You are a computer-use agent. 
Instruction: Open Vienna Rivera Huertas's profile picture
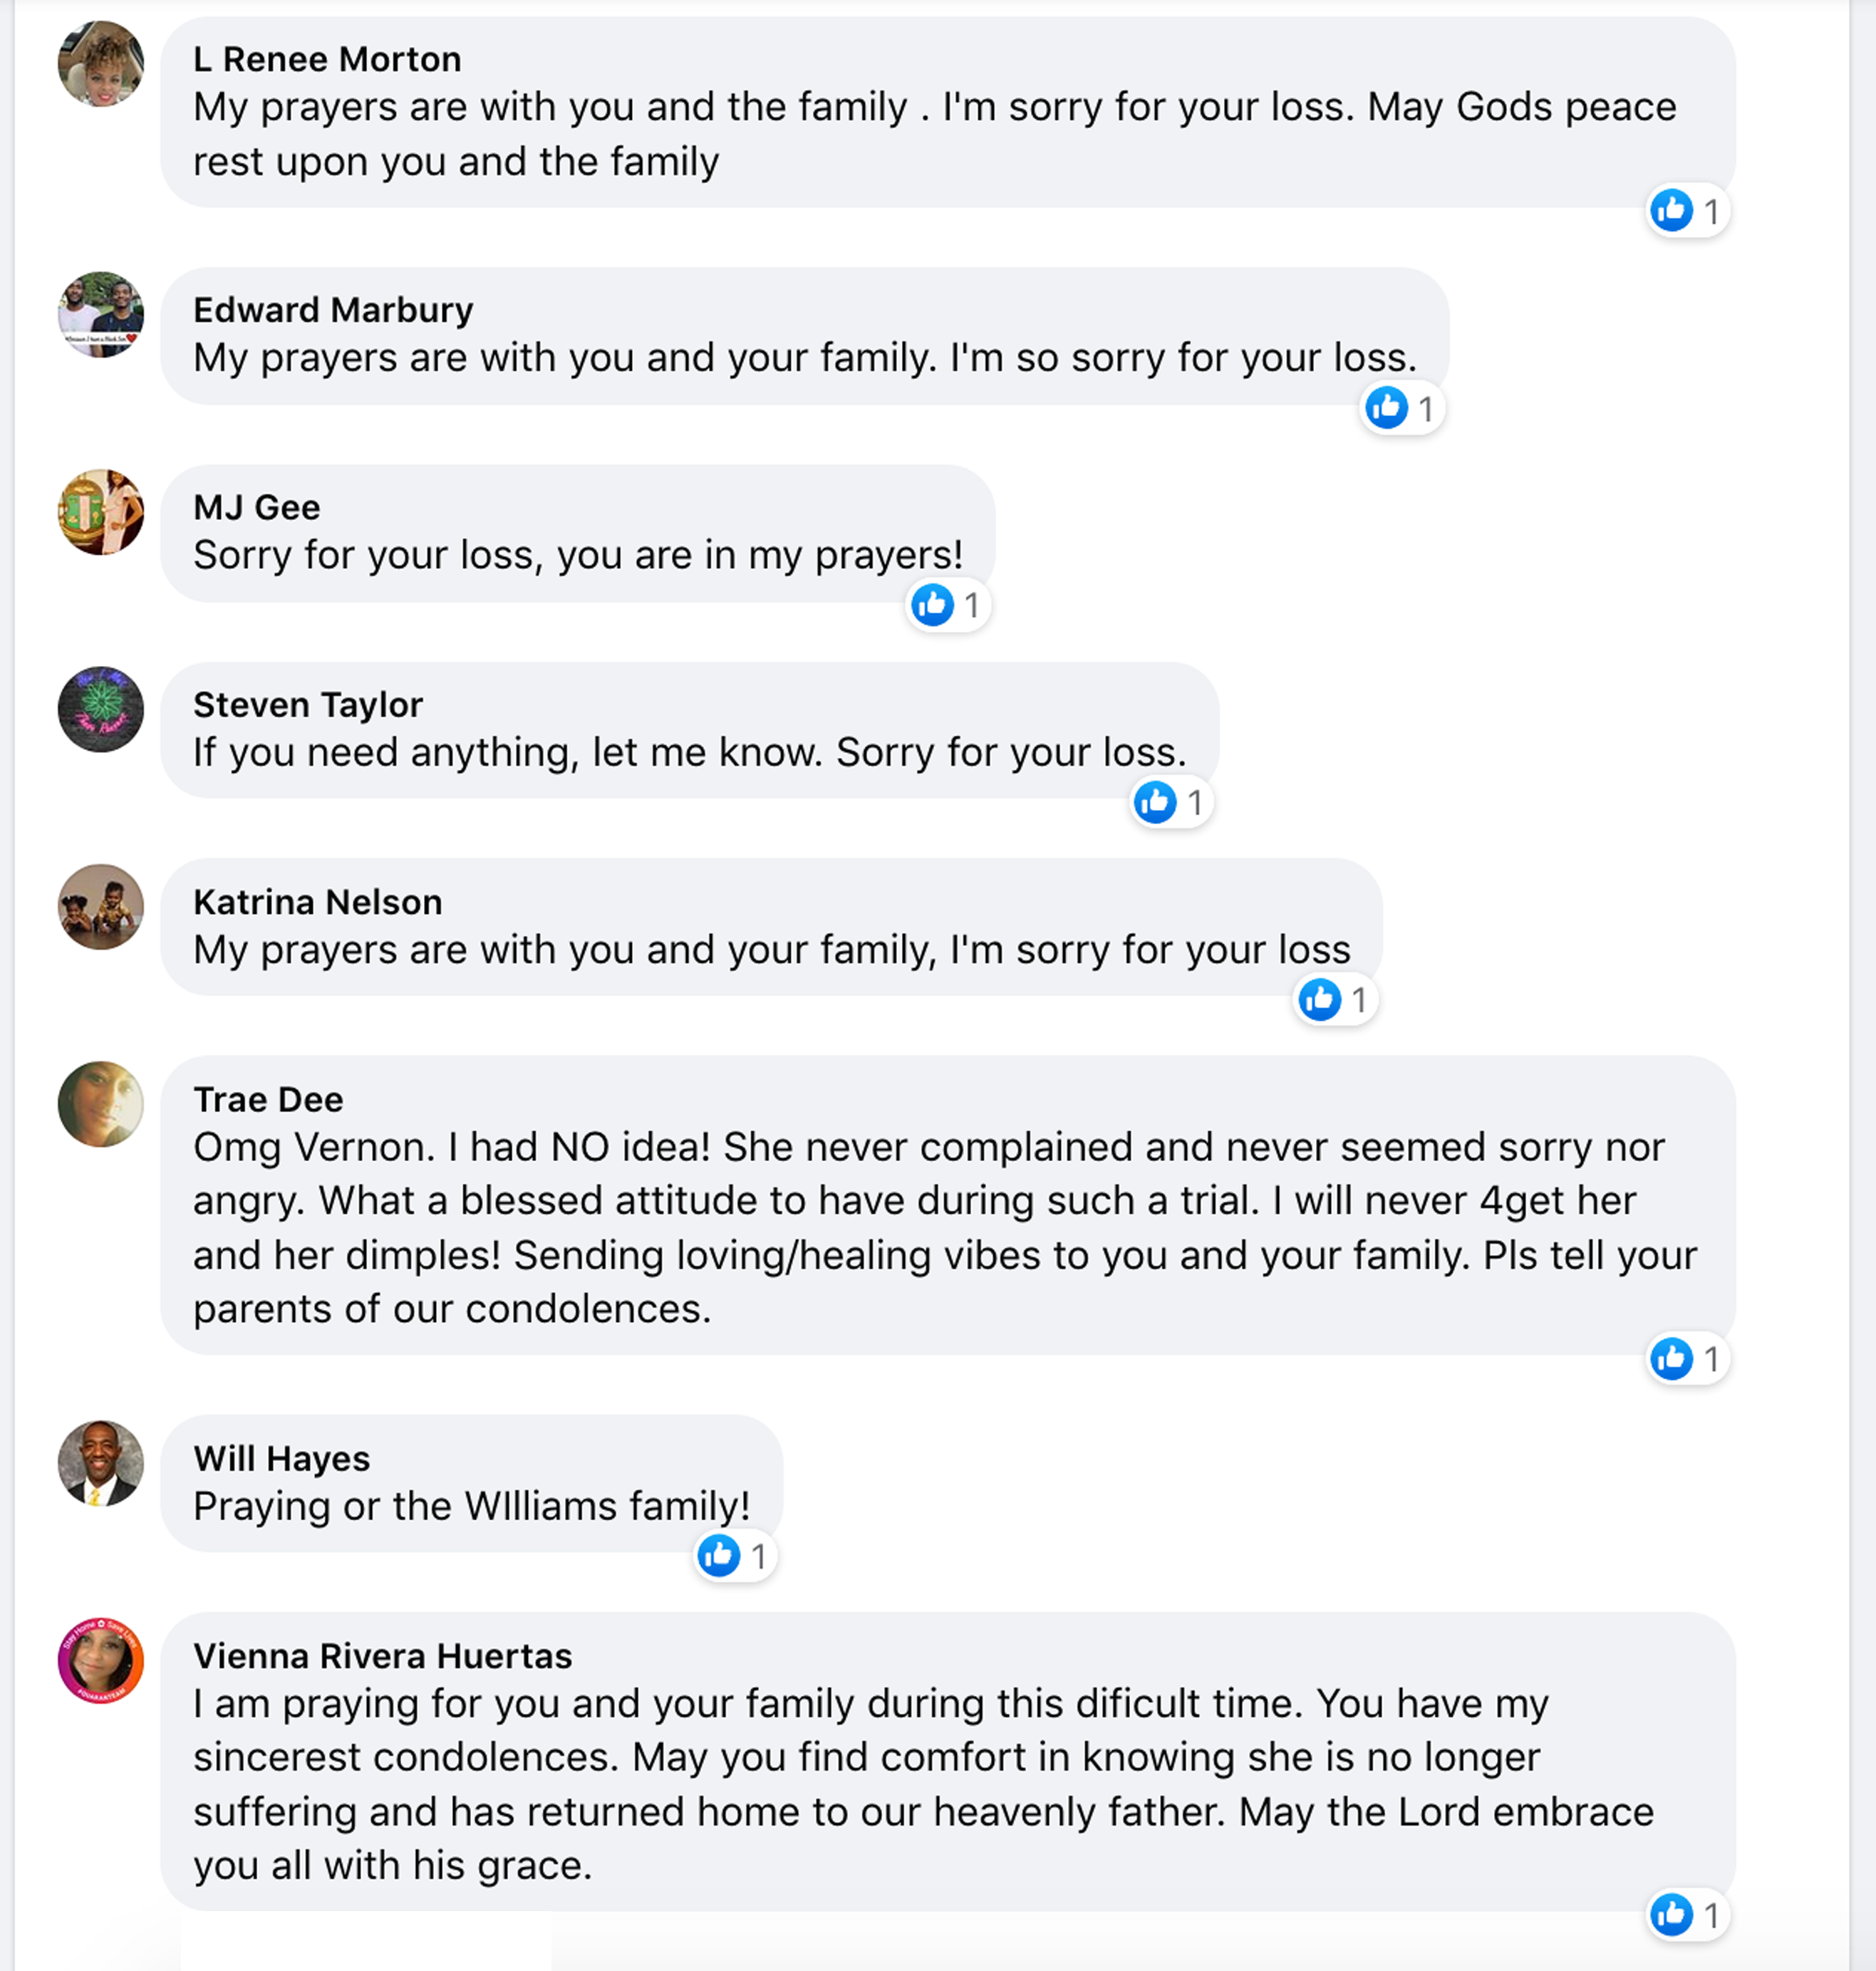tap(101, 1660)
